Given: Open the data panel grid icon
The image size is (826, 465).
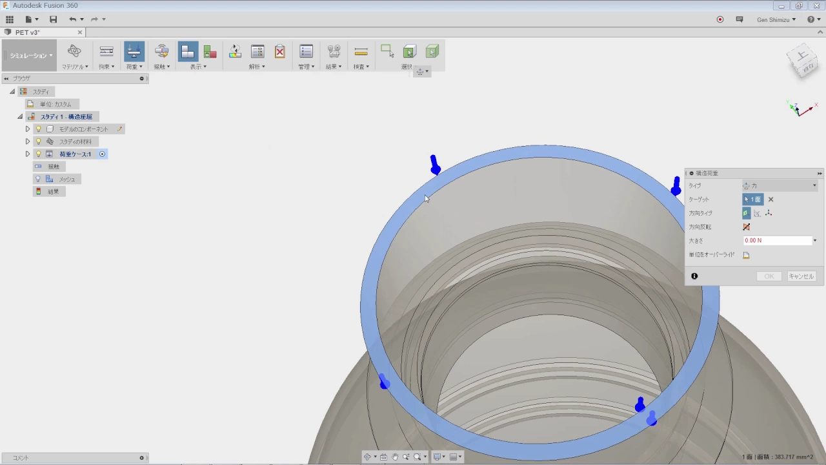Looking at the screenshot, I should [x=10, y=19].
